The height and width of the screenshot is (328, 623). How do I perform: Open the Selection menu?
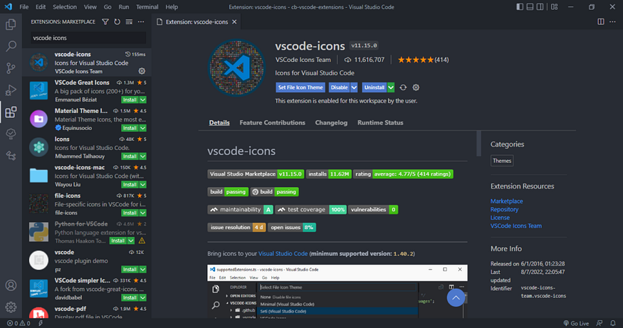pyautogui.click(x=65, y=6)
